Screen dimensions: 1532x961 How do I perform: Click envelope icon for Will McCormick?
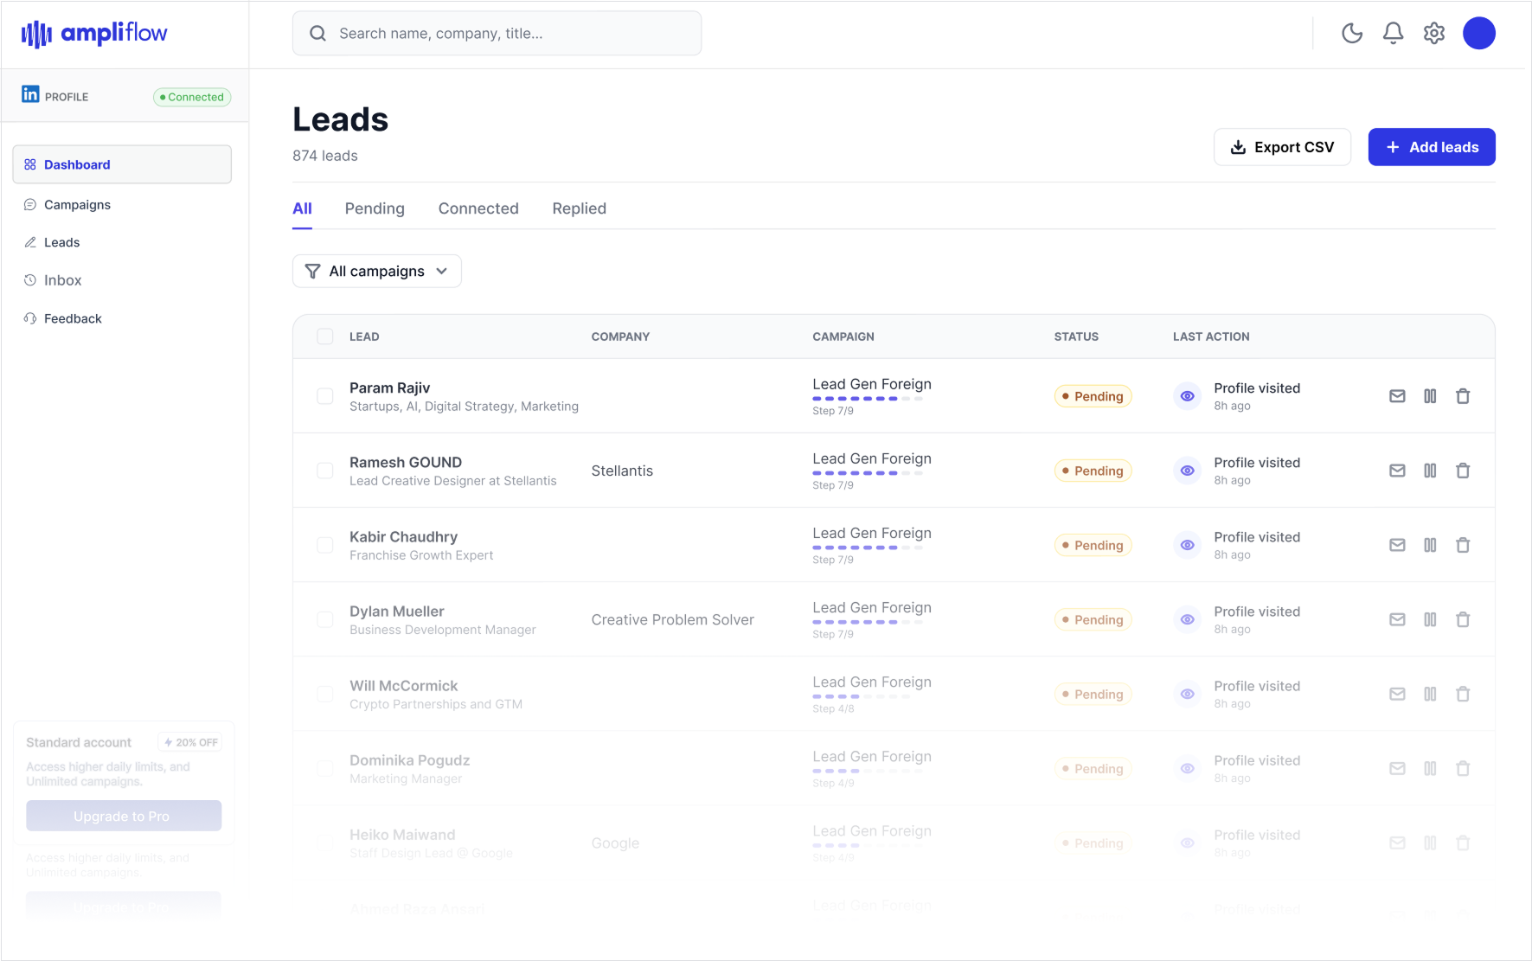click(x=1397, y=694)
